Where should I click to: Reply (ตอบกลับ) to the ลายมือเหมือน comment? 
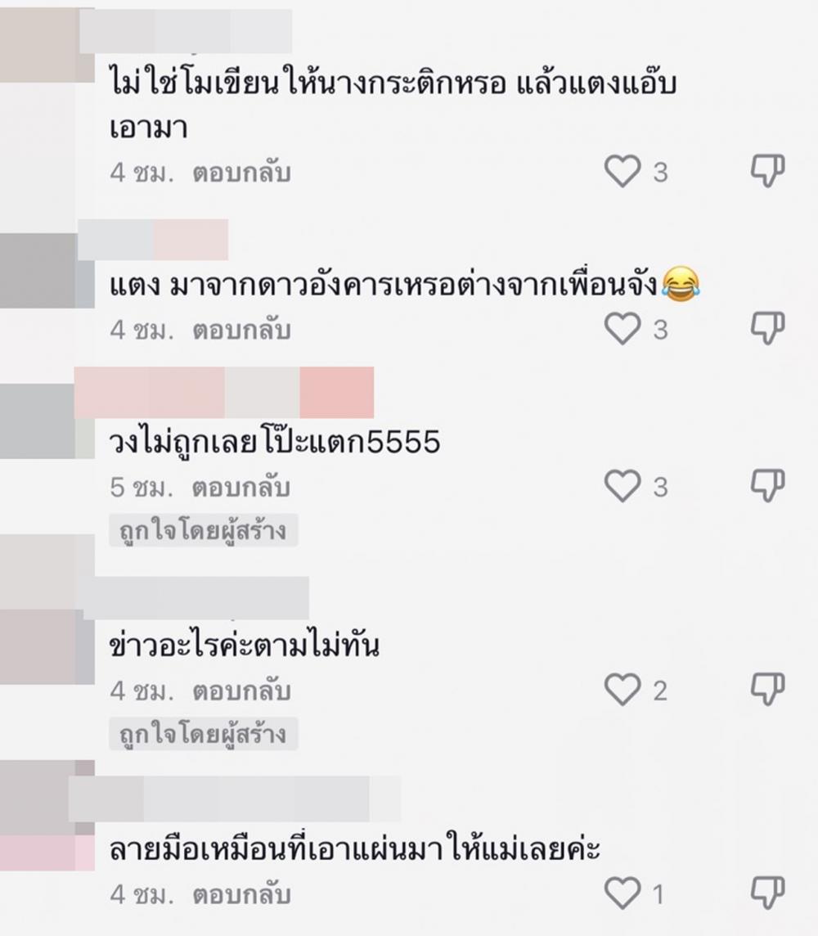241,895
